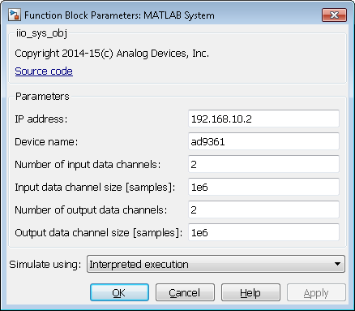Click the 'IP address:' label
The width and height of the screenshot is (355, 311).
[x=41, y=119]
